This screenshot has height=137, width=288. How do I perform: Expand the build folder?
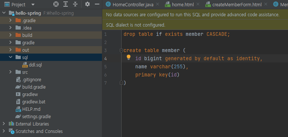pyautogui.click(x=10, y=35)
